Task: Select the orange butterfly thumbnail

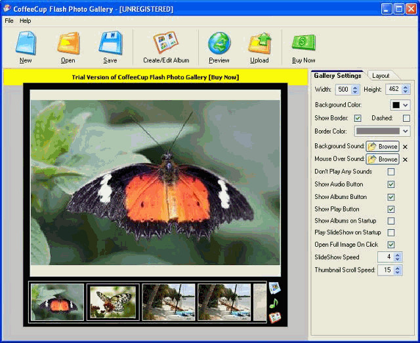Action: (57, 302)
